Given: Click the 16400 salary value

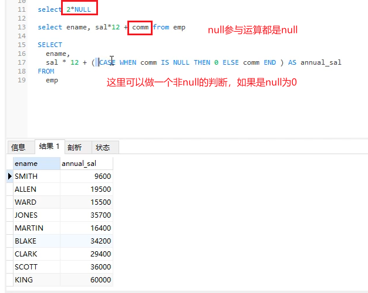Looking at the screenshot, I should (100, 228).
